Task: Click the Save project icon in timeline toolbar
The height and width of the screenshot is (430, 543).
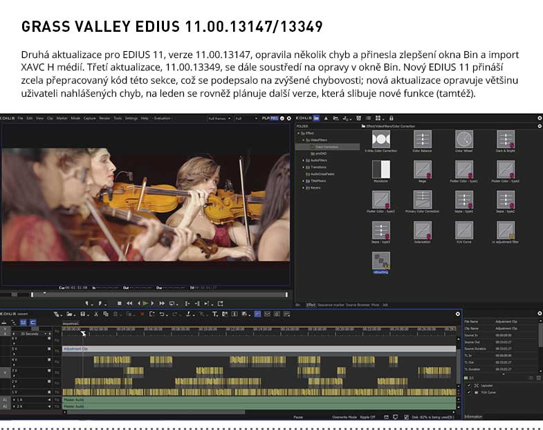Action: coord(83,314)
